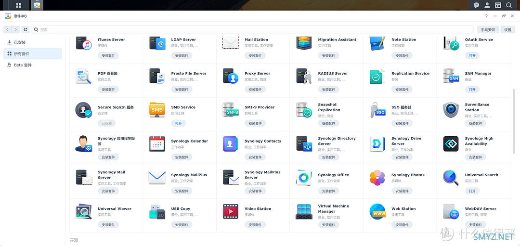Open the DSM widgets panel icon
The height and width of the screenshot is (246, 520).
tap(498, 5)
